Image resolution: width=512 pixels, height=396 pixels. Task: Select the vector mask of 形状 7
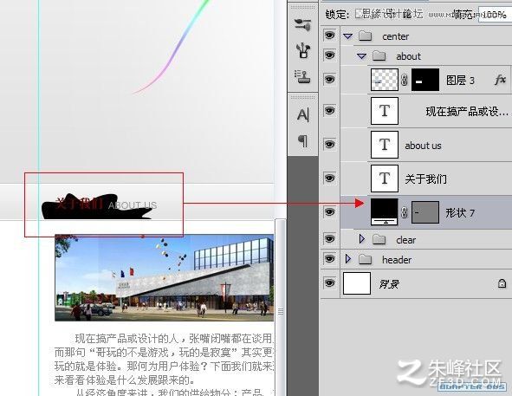tap(425, 212)
